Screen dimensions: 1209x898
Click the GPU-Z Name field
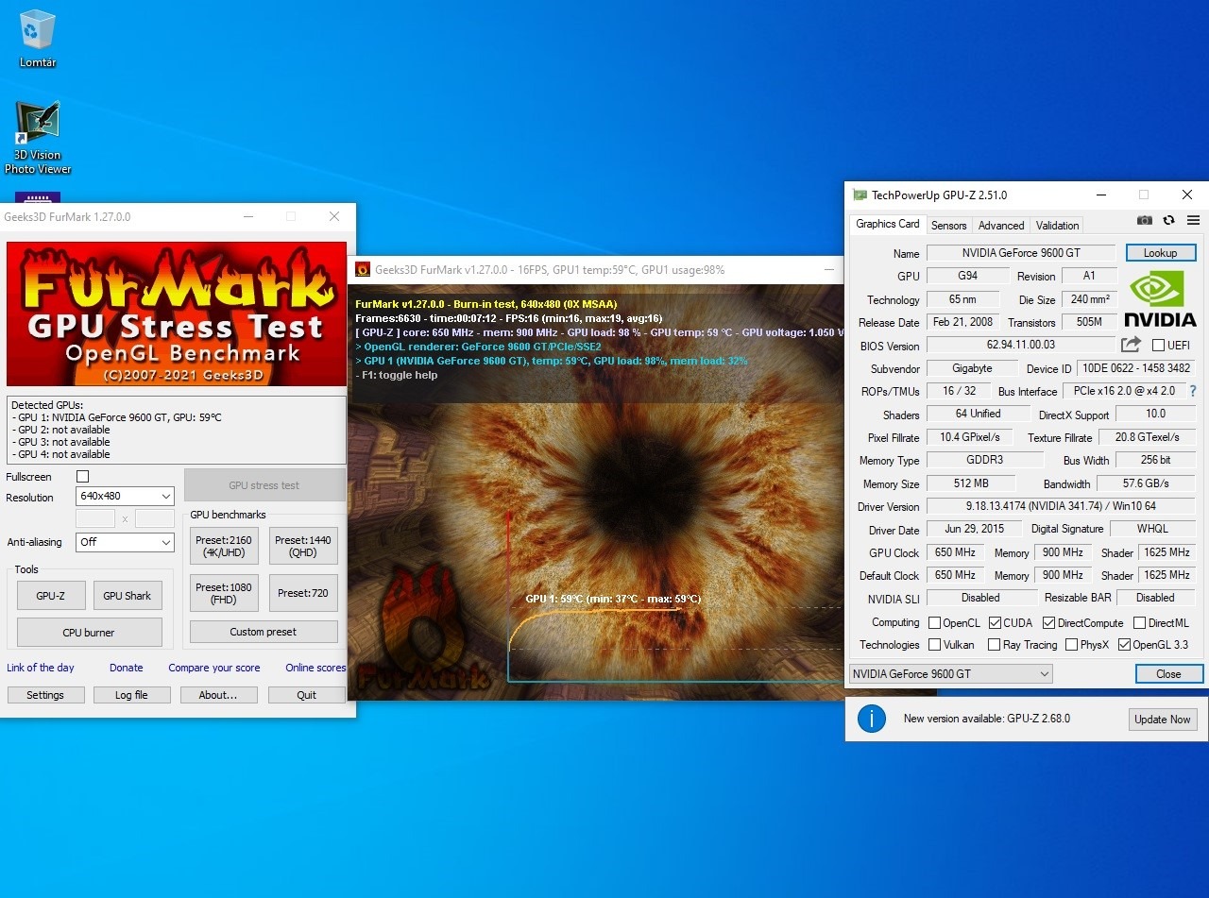coord(1021,253)
